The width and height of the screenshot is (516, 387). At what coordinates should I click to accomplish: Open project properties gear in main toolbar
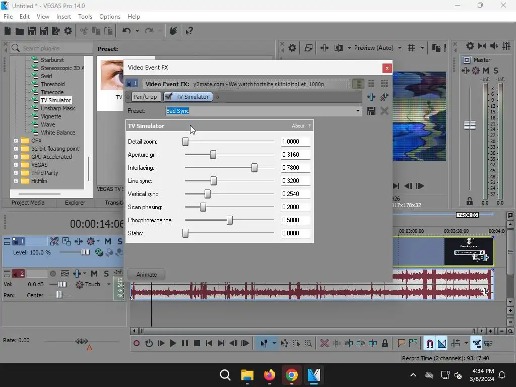point(68,31)
